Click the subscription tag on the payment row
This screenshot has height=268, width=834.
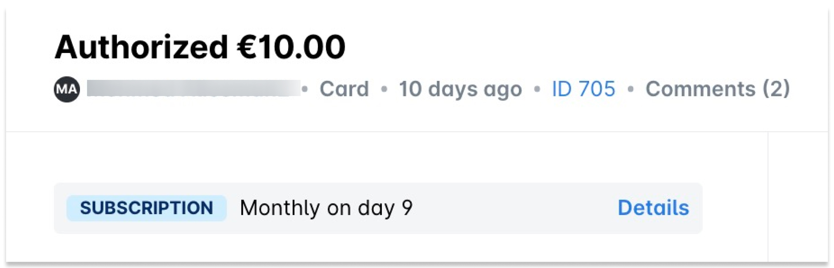pos(147,208)
